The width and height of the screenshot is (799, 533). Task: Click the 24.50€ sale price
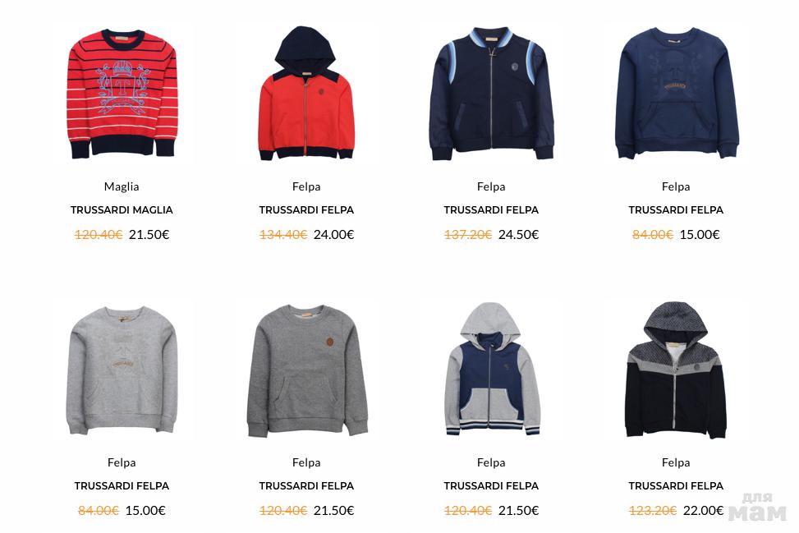coord(518,234)
